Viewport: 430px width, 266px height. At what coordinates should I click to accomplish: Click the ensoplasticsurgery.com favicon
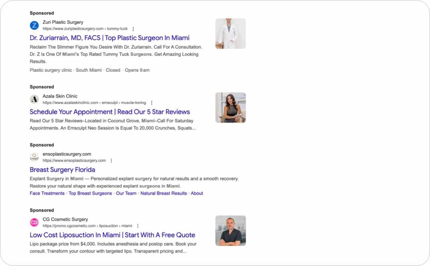[34, 158]
